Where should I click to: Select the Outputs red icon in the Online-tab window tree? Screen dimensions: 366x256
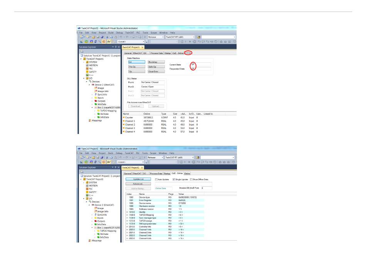click(96, 101)
